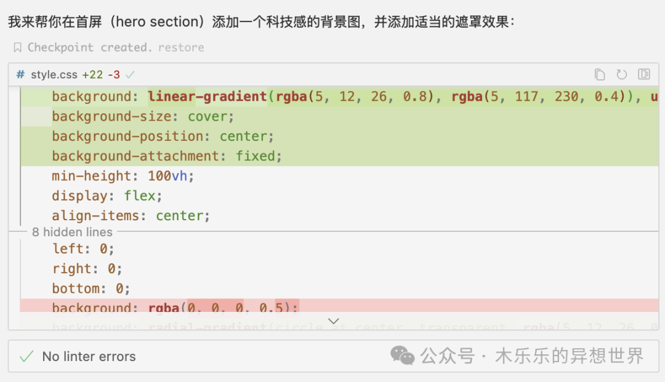
Task: Restore the created checkpoint
Action: (x=180, y=47)
